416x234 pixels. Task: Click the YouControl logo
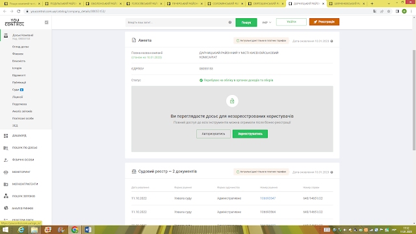14,22
